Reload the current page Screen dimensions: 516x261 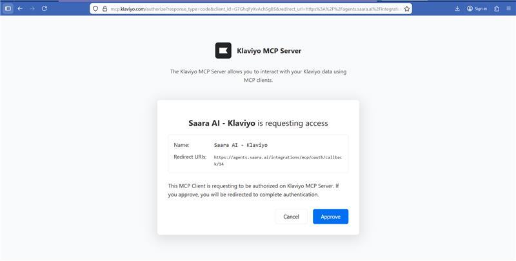(44, 8)
